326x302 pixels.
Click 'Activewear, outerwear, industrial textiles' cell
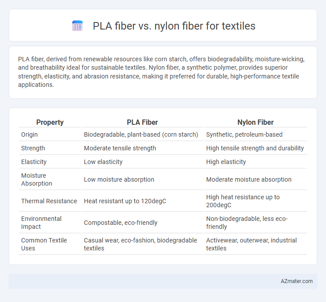tap(252, 244)
